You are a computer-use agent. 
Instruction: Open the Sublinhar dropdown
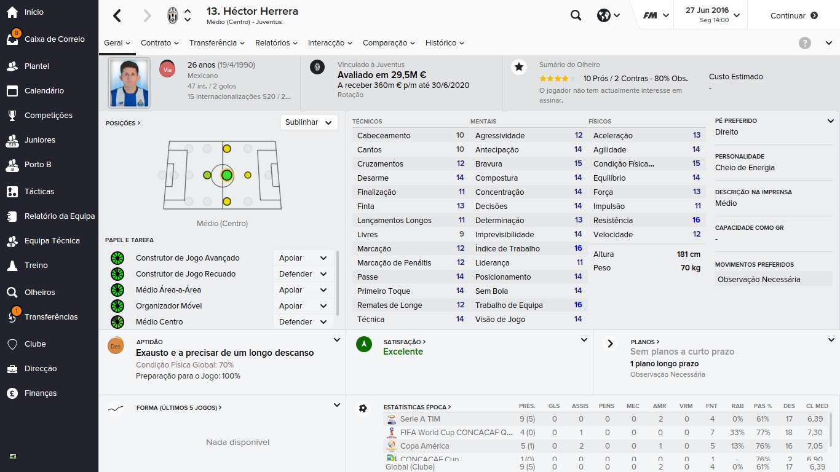tap(309, 122)
